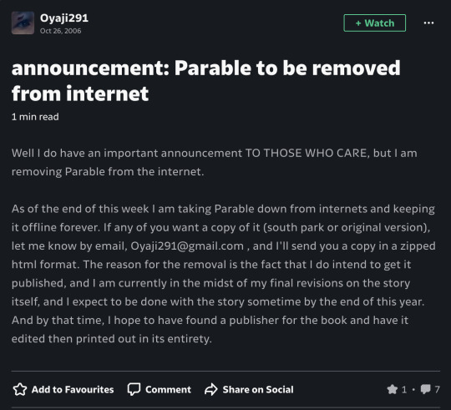This screenshot has height=410, width=451.
Task: Click the filled star favourites count icon
Action: [393, 390]
